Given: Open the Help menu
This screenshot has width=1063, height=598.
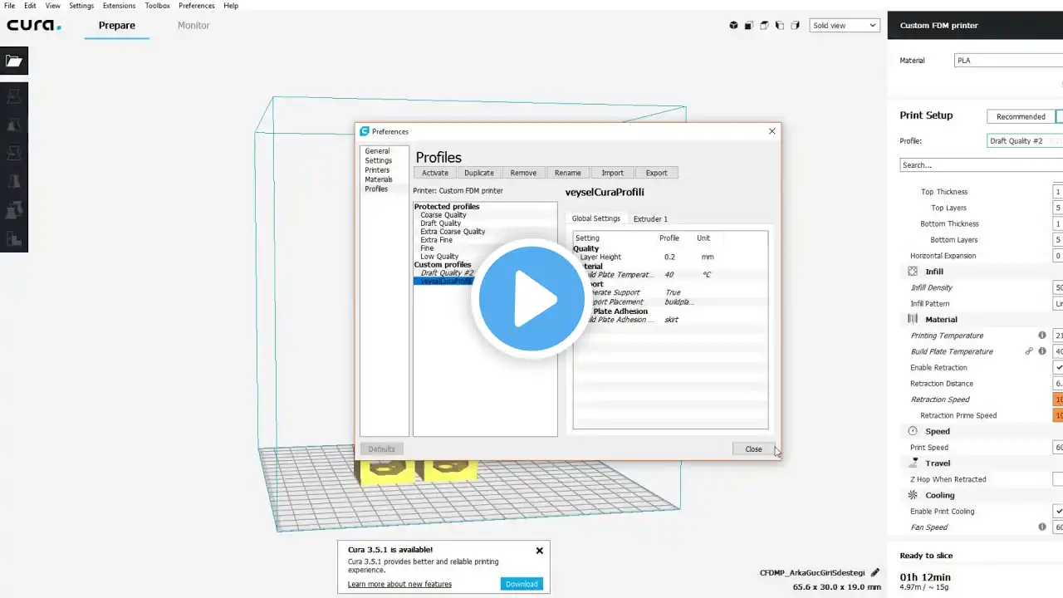Looking at the screenshot, I should 231,6.
